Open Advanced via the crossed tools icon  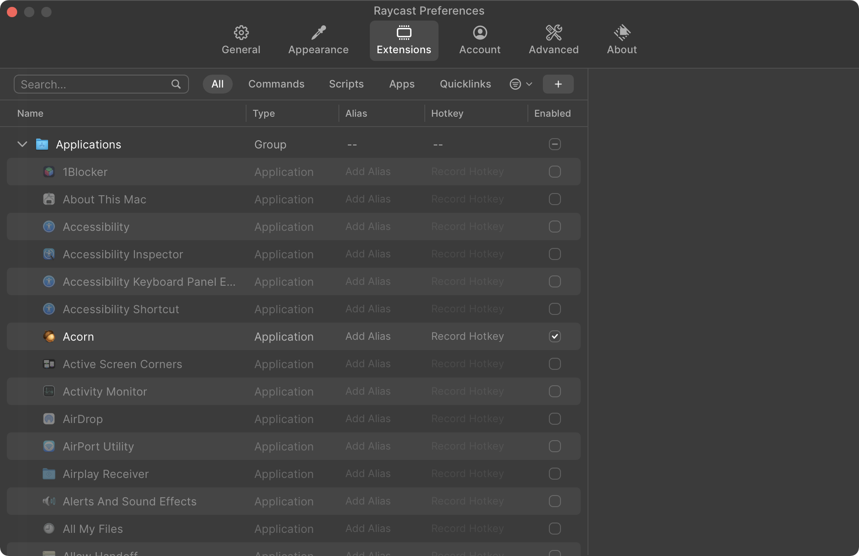[x=554, y=33]
